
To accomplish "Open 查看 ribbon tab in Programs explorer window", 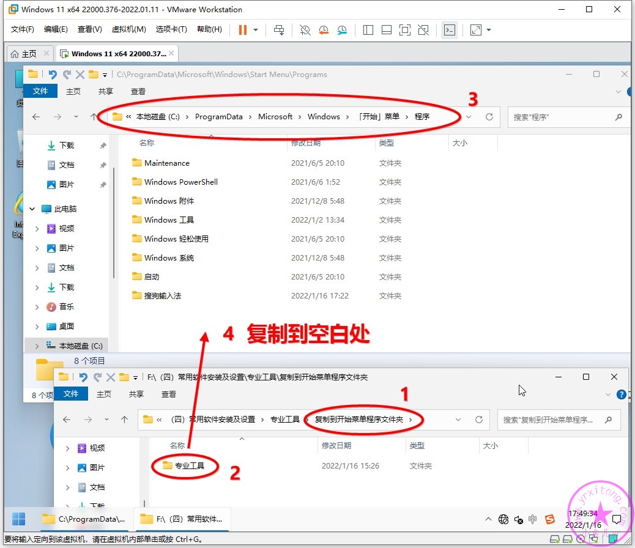I will pos(138,92).
